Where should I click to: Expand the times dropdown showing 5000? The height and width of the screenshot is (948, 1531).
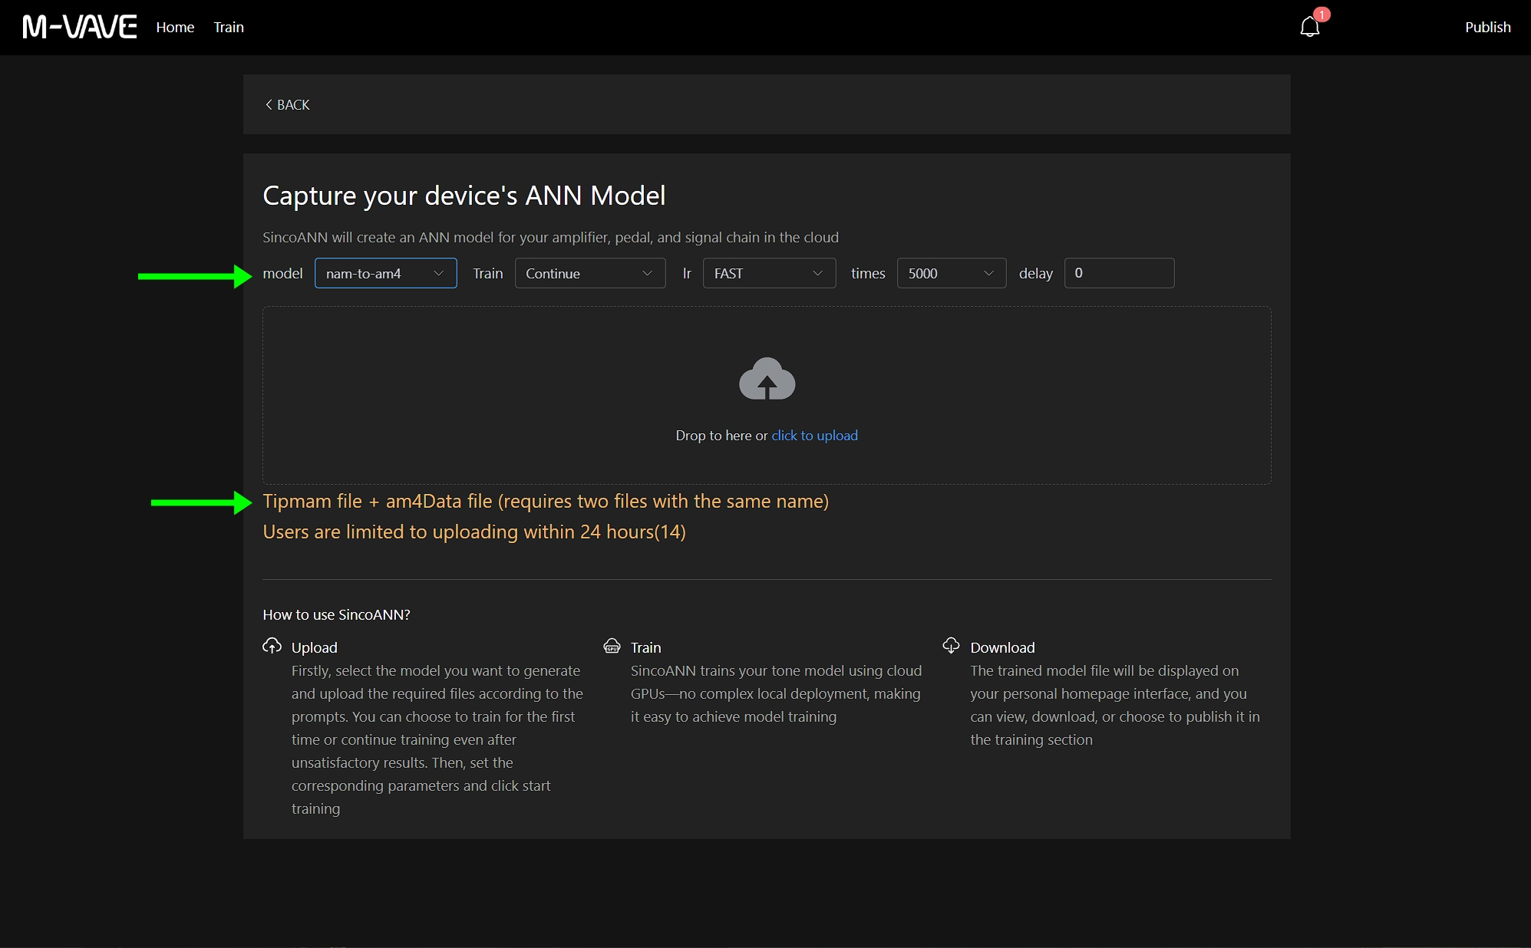tap(950, 273)
